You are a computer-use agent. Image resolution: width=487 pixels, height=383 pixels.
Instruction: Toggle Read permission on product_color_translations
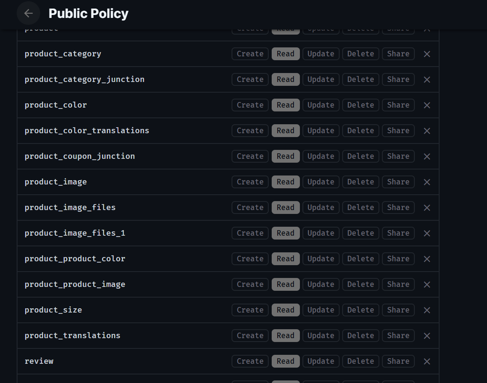[285, 131]
